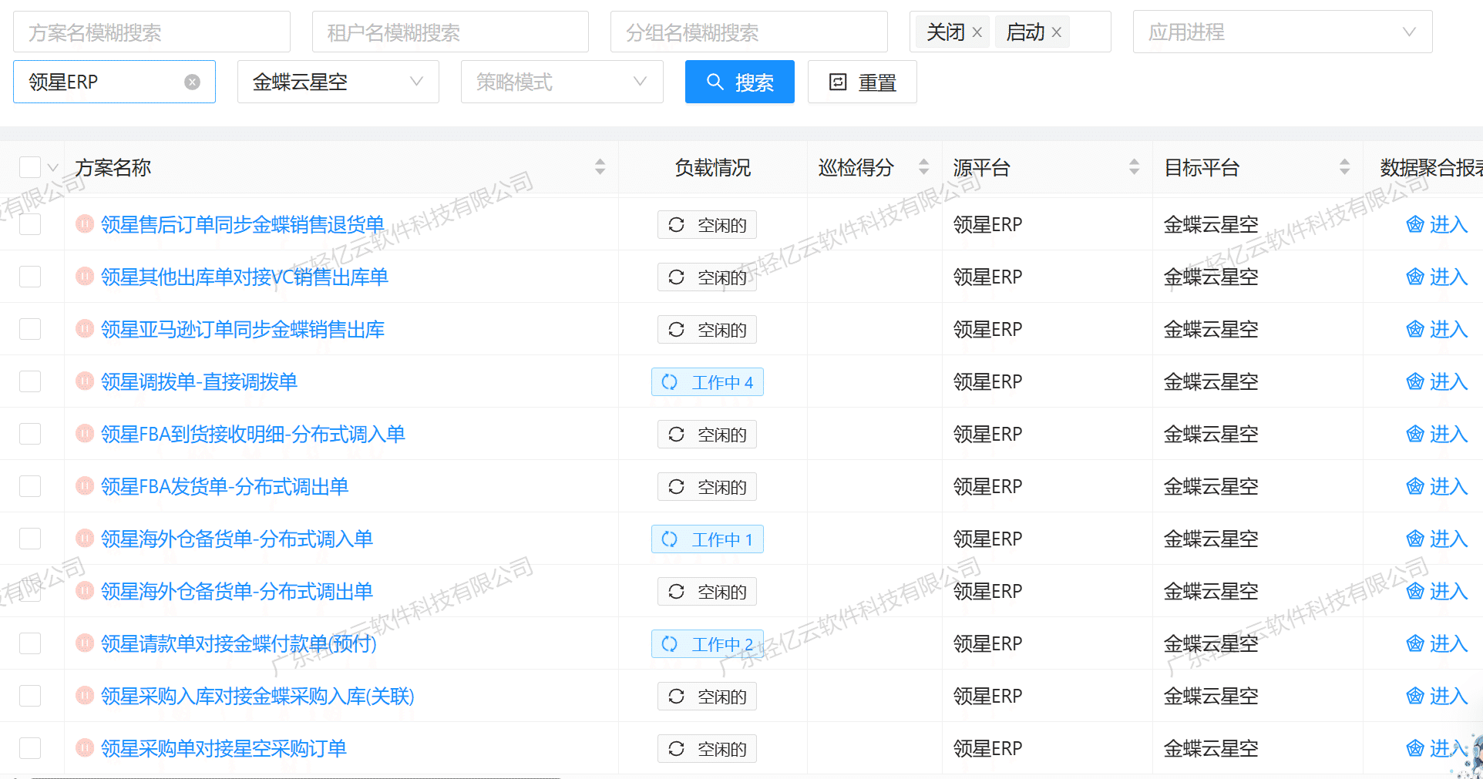Check the row 领星售后订单同步金蝶销售退货单

pyautogui.click(x=30, y=224)
